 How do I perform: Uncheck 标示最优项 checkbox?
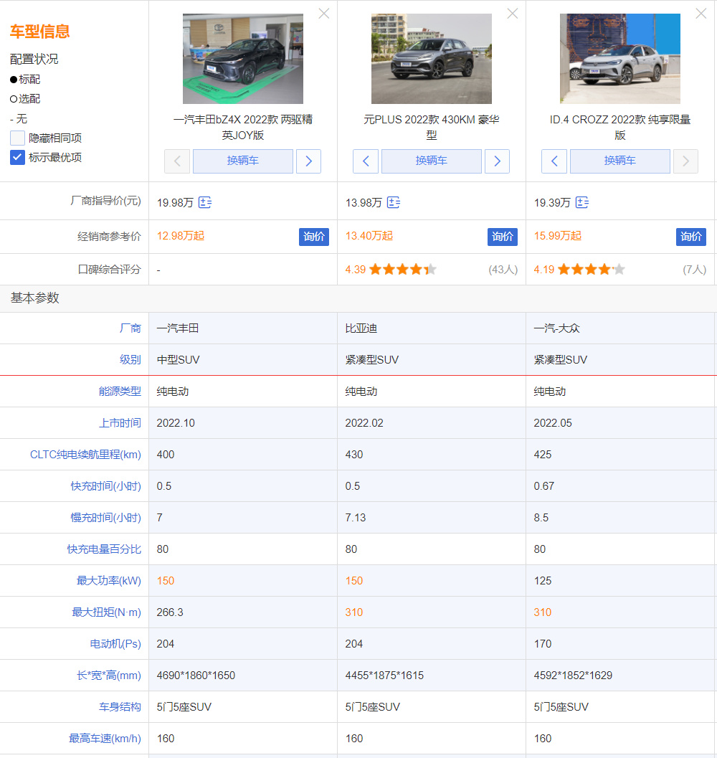pyautogui.click(x=17, y=157)
